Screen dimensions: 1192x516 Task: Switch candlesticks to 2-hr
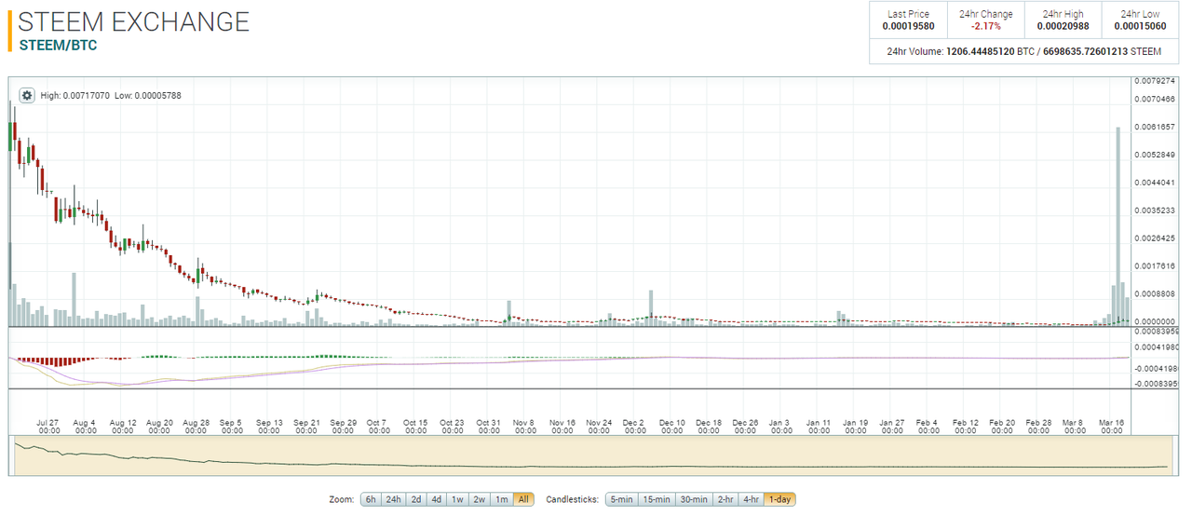tap(725, 499)
